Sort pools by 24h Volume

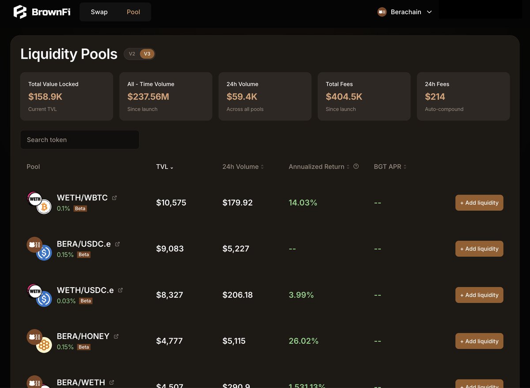pos(243,167)
